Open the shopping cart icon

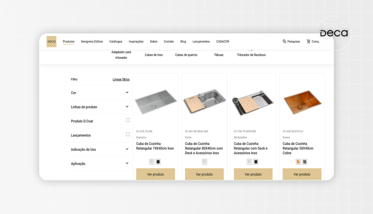click(308, 42)
